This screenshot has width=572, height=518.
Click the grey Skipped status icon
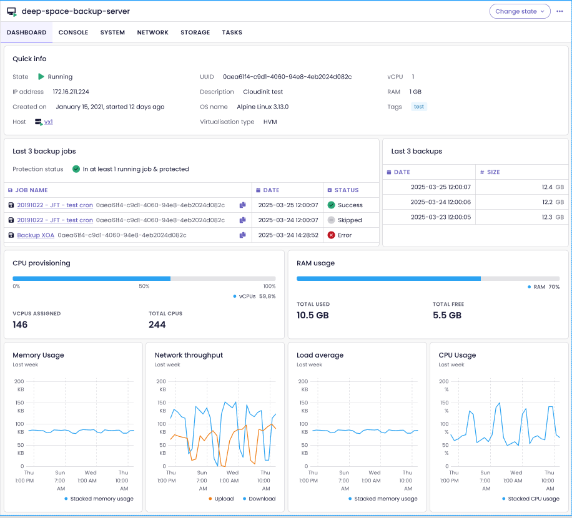(331, 220)
